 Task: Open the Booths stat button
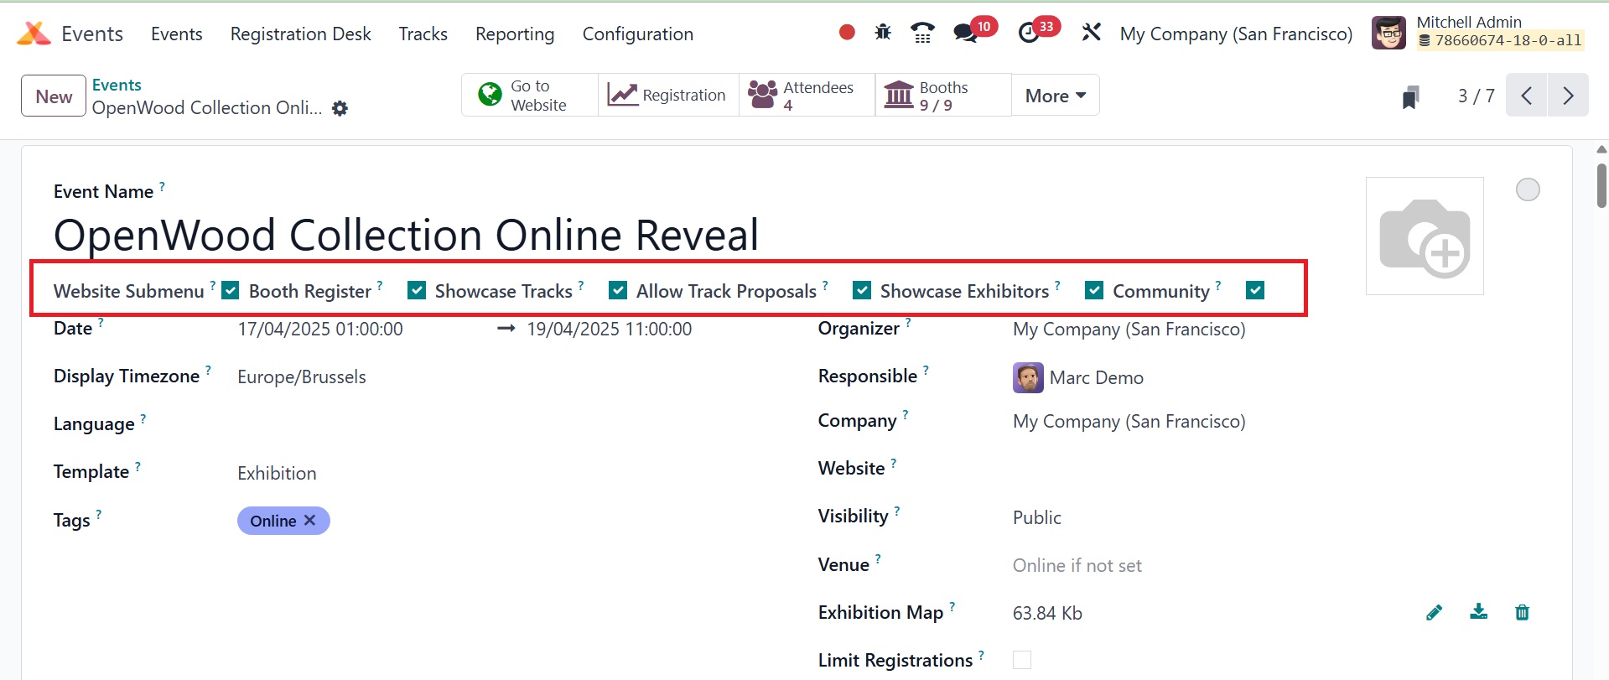pos(943,96)
